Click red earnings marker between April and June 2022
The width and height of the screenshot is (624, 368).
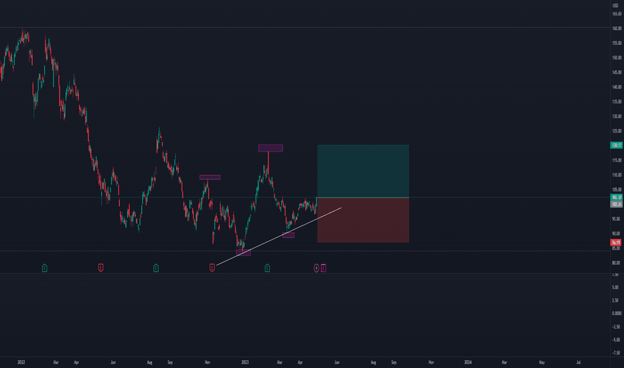(x=100, y=268)
